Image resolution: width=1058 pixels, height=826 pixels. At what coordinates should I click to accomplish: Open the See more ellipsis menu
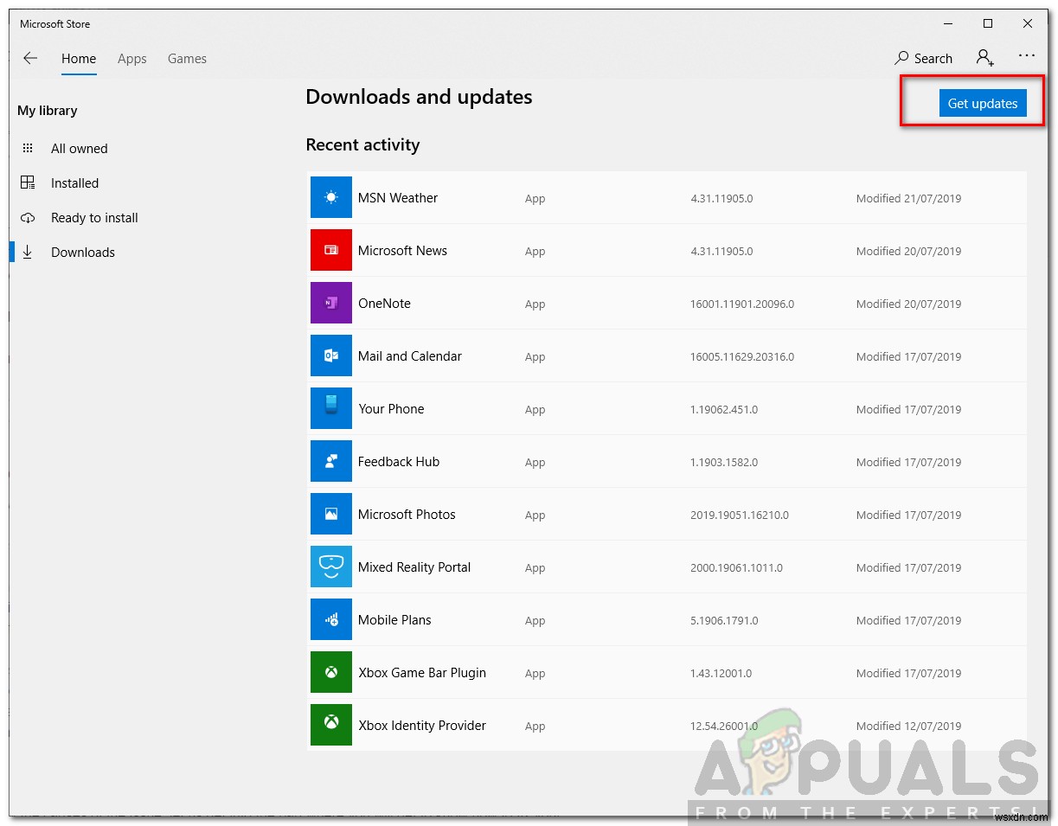[1027, 54]
